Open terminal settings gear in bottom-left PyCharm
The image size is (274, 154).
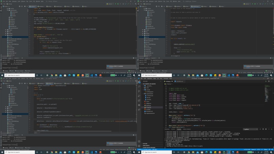134,135
